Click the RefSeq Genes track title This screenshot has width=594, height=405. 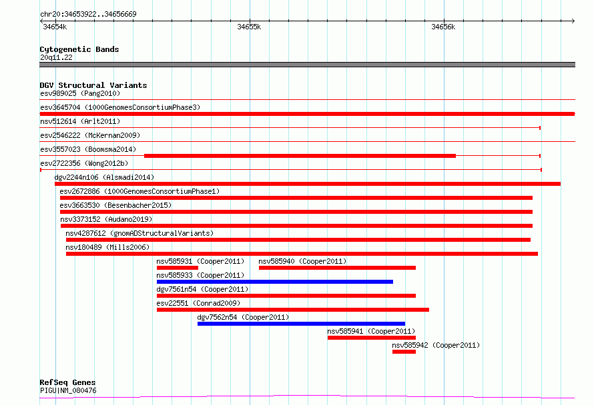[67, 383]
